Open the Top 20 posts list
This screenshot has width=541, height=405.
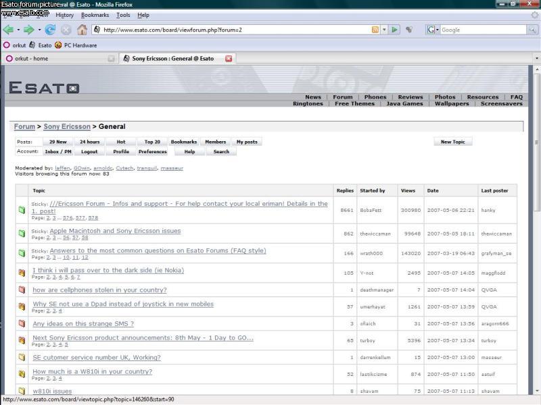[152, 142]
